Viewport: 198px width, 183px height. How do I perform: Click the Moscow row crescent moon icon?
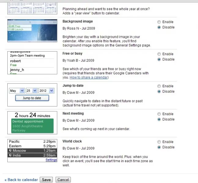[10, 150]
